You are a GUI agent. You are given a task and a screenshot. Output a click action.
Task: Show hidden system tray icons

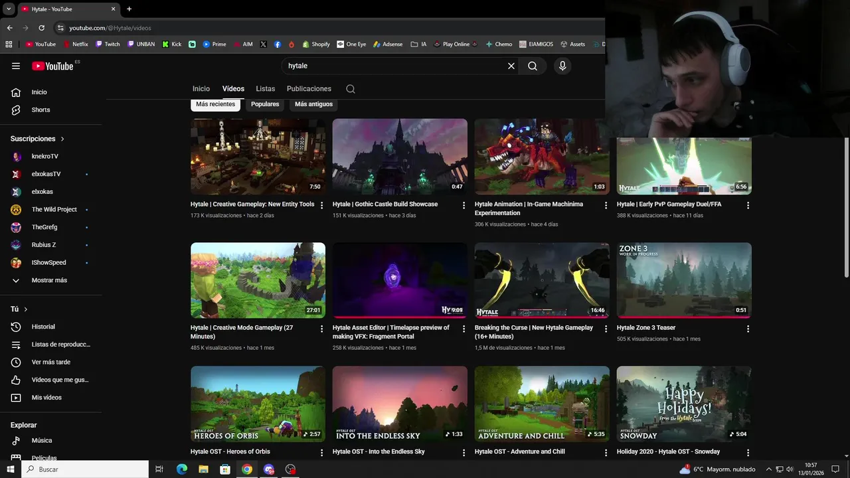(768, 469)
